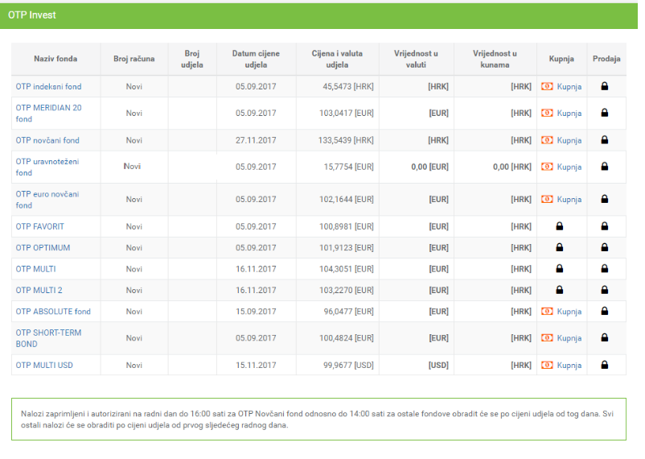
Task: Click the Prodaja lock for OTP MULTI USD
Action: click(605, 365)
